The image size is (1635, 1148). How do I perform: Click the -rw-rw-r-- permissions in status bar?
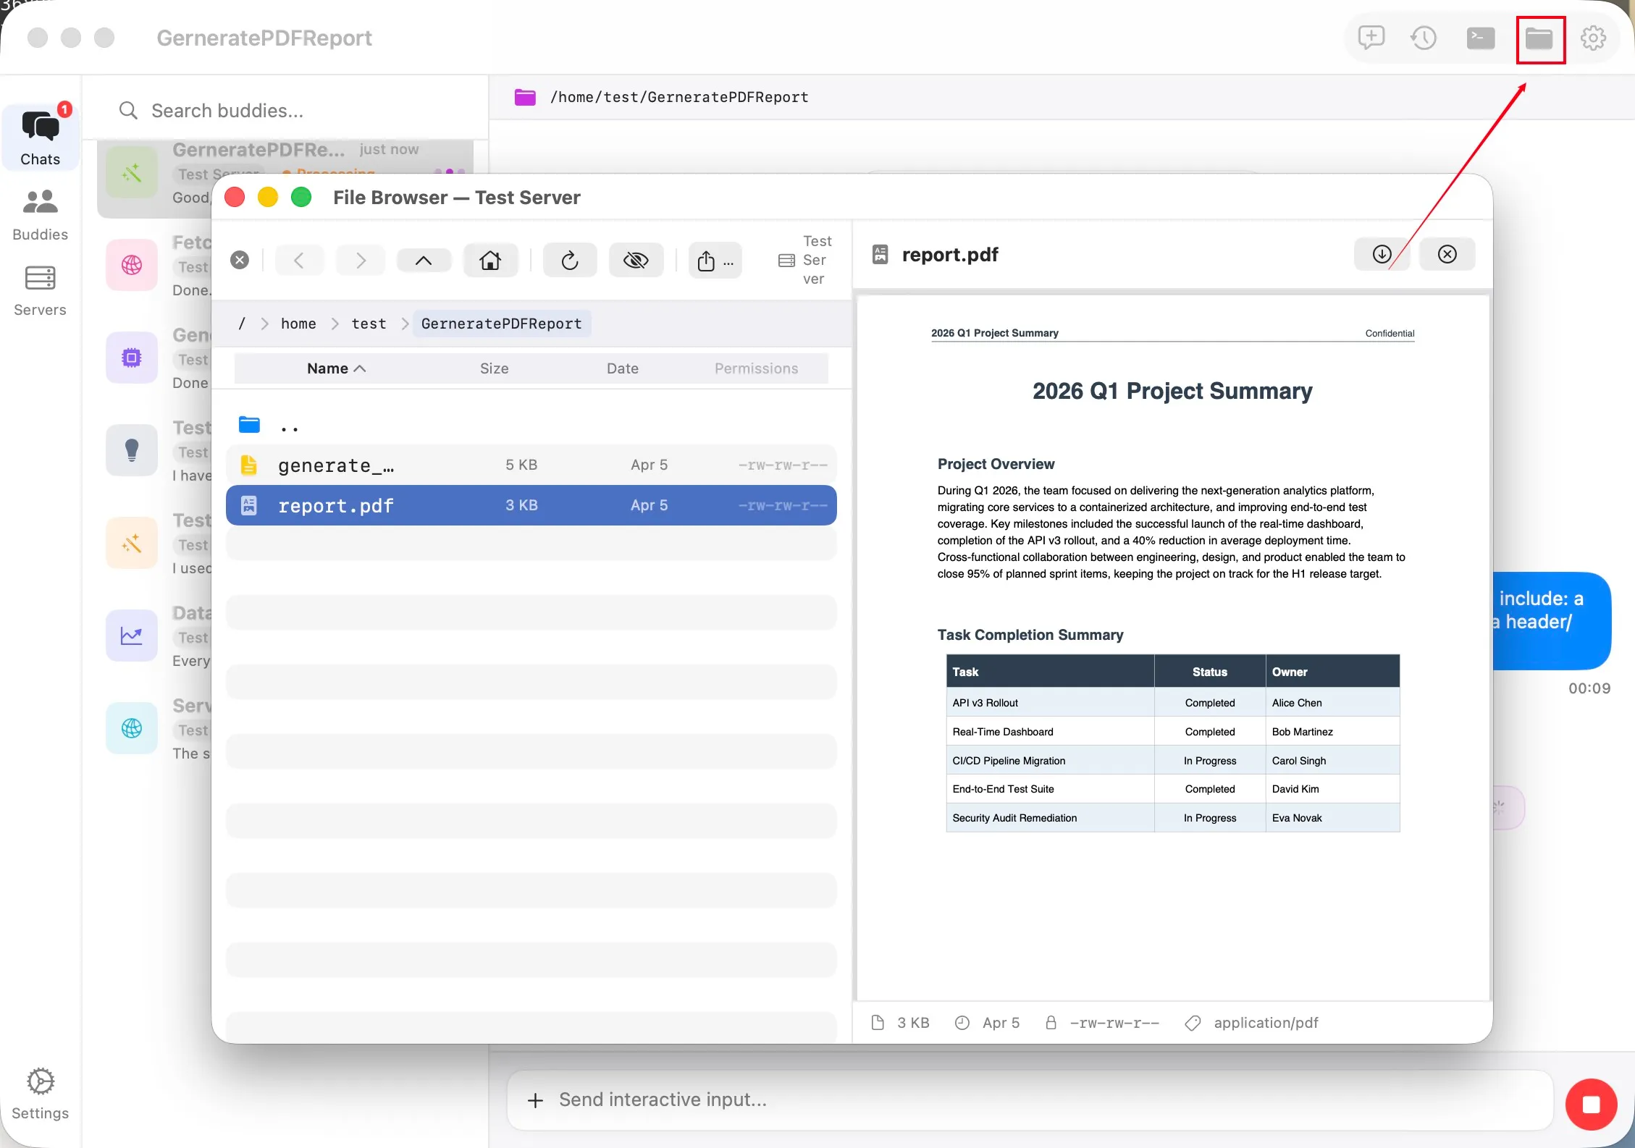[1102, 1023]
